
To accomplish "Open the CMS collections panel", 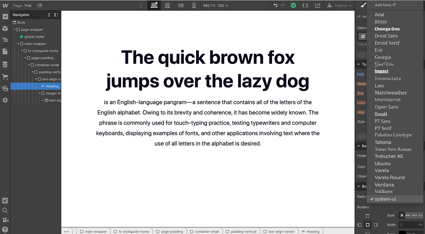I will (x=5, y=64).
